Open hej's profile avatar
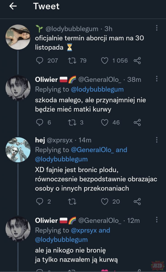Screen dimensions: 166x272 pos(18,149)
